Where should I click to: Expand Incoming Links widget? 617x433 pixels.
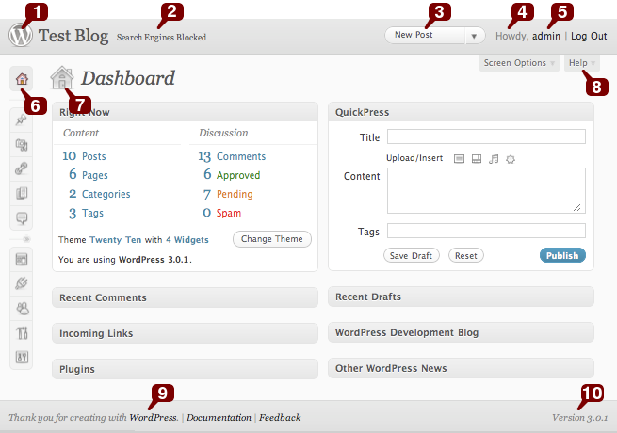(185, 333)
